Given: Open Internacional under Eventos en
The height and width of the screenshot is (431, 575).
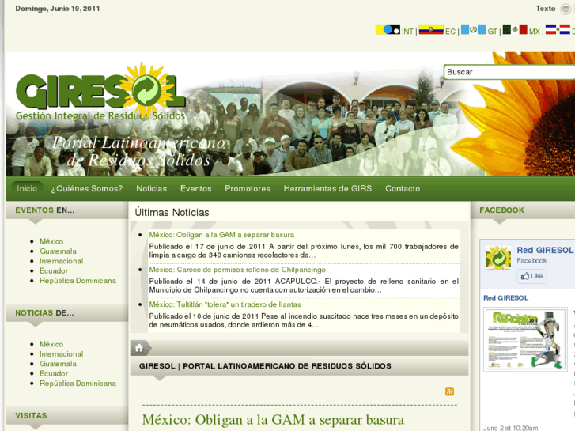Looking at the screenshot, I should point(61,261).
